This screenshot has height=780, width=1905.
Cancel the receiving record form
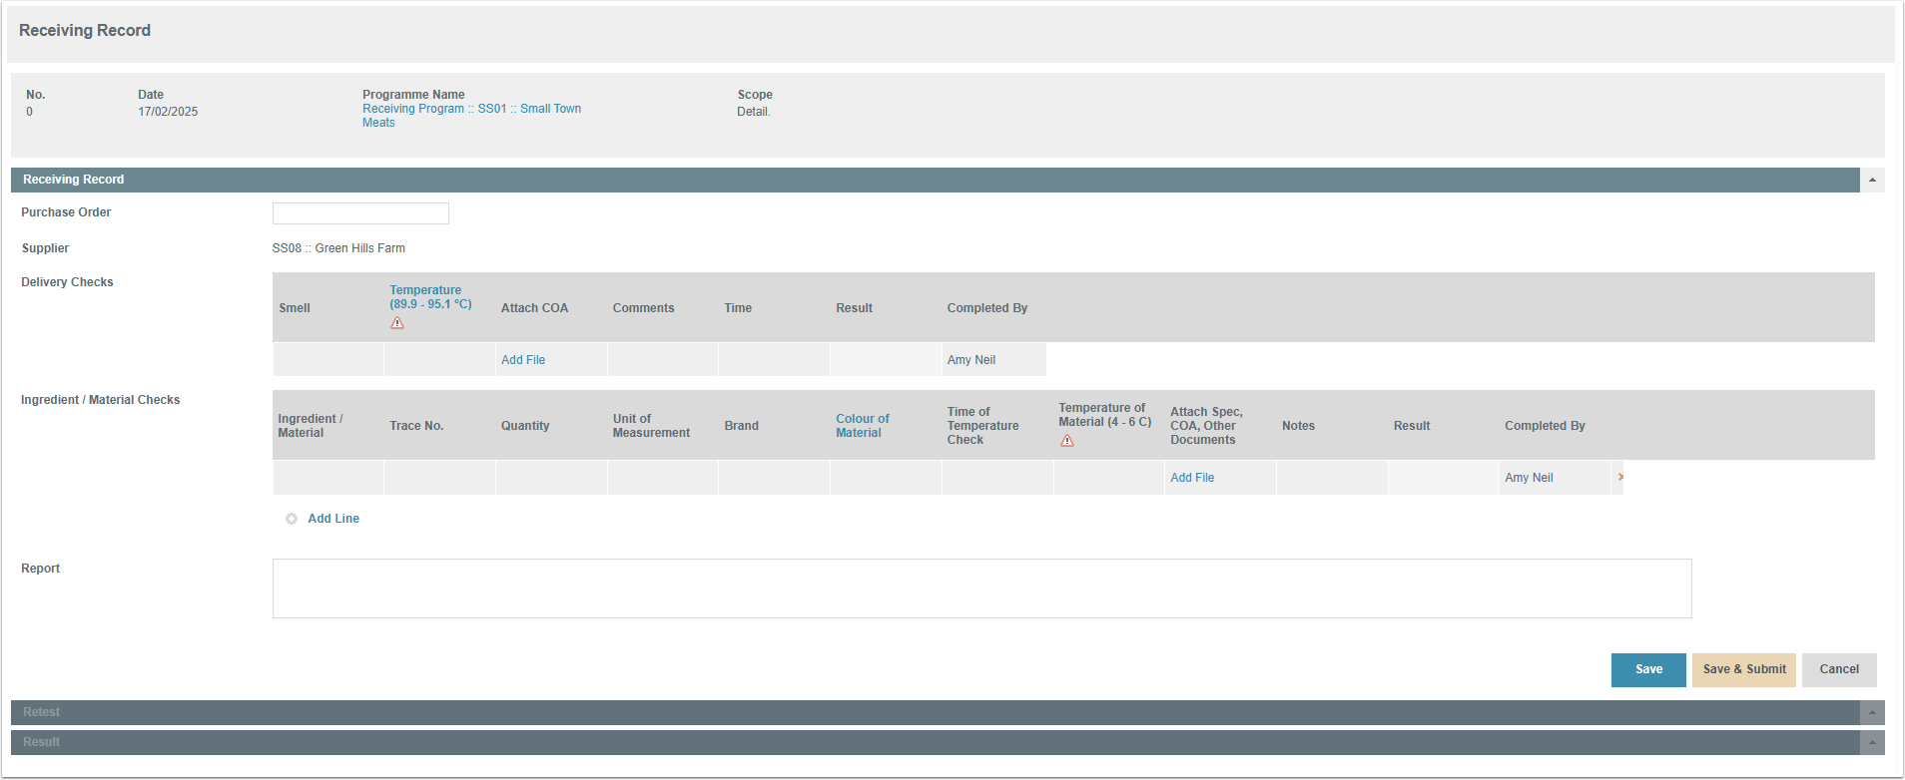pyautogui.click(x=1839, y=670)
